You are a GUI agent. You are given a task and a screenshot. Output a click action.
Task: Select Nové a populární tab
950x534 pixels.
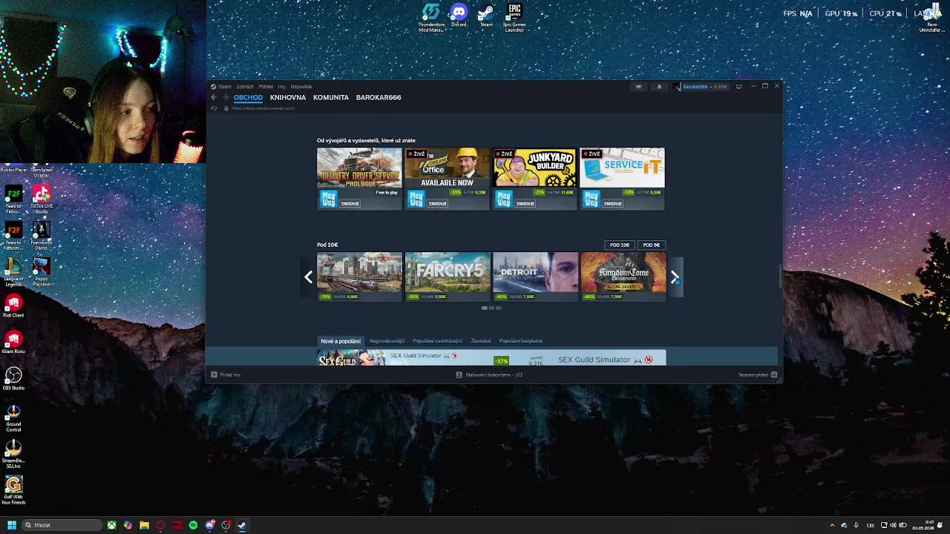coord(341,341)
